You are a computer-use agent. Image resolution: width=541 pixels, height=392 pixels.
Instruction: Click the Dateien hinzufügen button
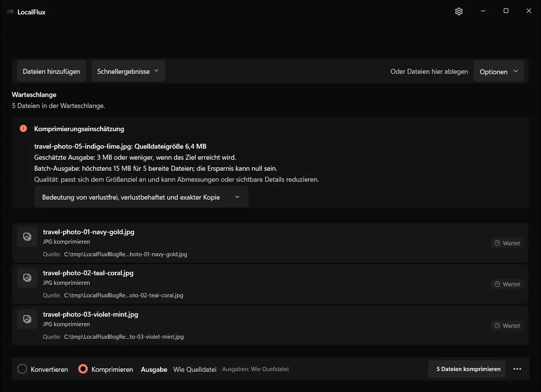[x=51, y=71]
